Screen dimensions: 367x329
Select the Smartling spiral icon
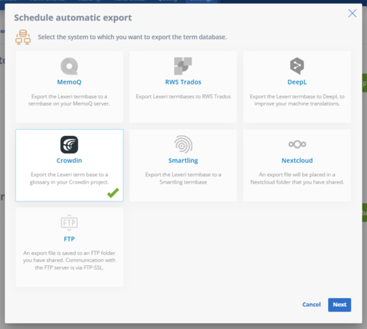(183, 145)
